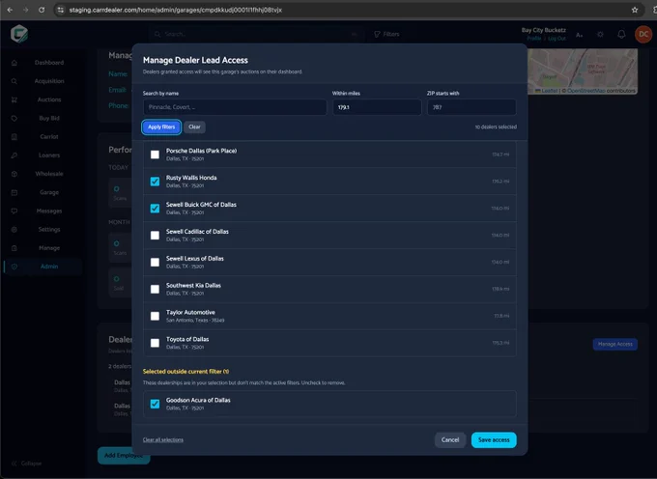The height and width of the screenshot is (479, 657).
Task: Click the Manage Dealer Lead Access title
Action: 195,60
